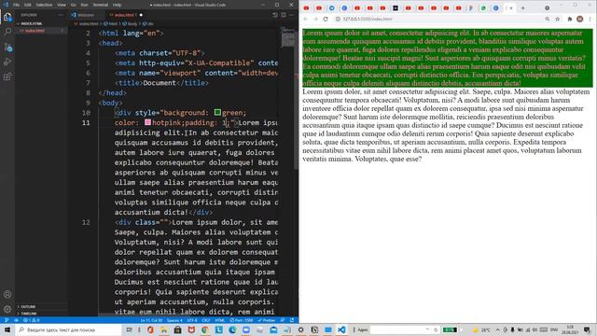Viewport: 597px width, 336px height.
Task: Click Live Server Port: 5500 in status bar
Action: [242, 320]
